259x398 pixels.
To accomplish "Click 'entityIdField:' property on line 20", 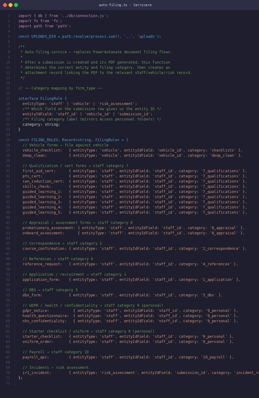I will coord(38,114).
